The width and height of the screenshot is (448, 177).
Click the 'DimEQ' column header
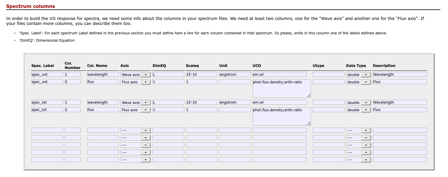[x=159, y=66]
